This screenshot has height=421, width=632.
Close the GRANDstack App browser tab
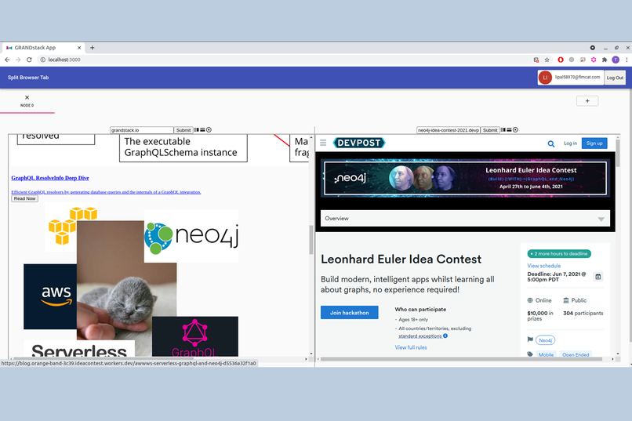pyautogui.click(x=79, y=48)
